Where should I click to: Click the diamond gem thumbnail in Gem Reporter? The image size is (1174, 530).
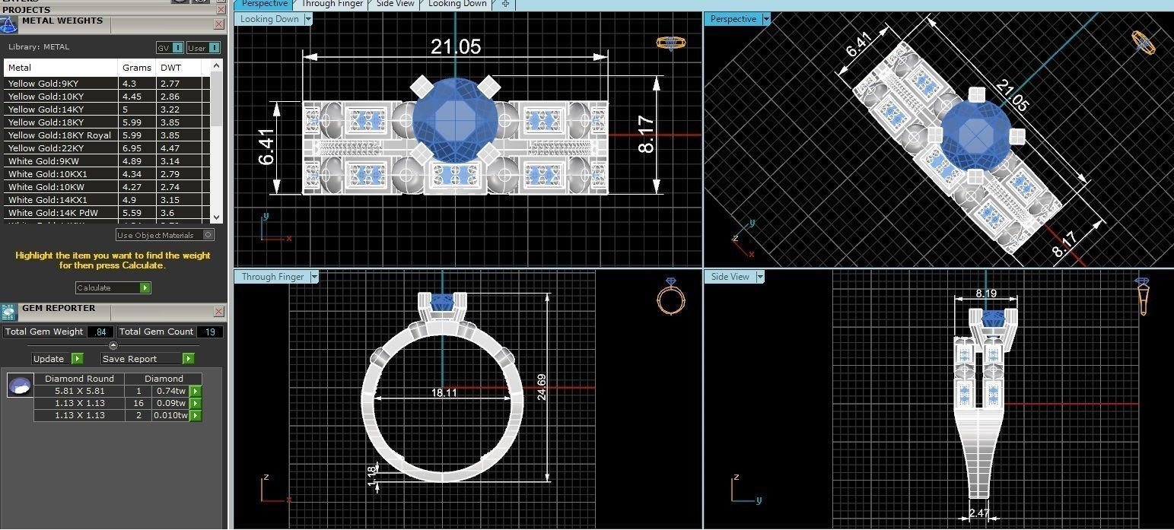pyautogui.click(x=19, y=386)
